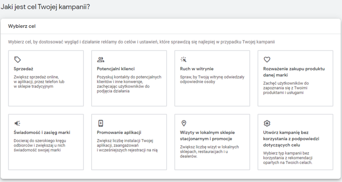Choose the "Świadomość i zasięg marki" title

42,133
